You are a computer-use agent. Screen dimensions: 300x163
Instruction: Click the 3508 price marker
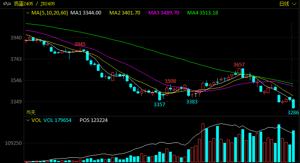170,81
